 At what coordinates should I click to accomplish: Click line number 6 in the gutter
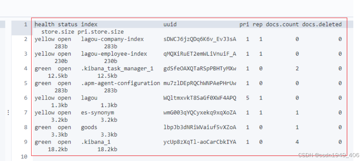tap(26, 98)
